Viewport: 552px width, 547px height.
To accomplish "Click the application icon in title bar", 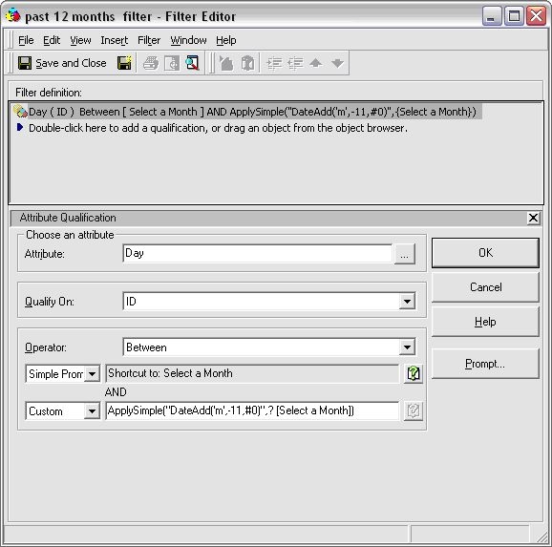I will pos(13,15).
